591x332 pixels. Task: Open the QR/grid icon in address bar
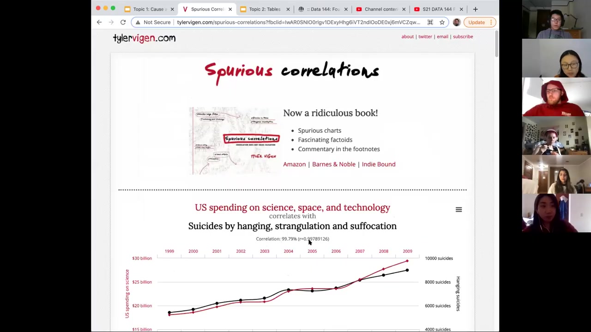click(x=430, y=22)
